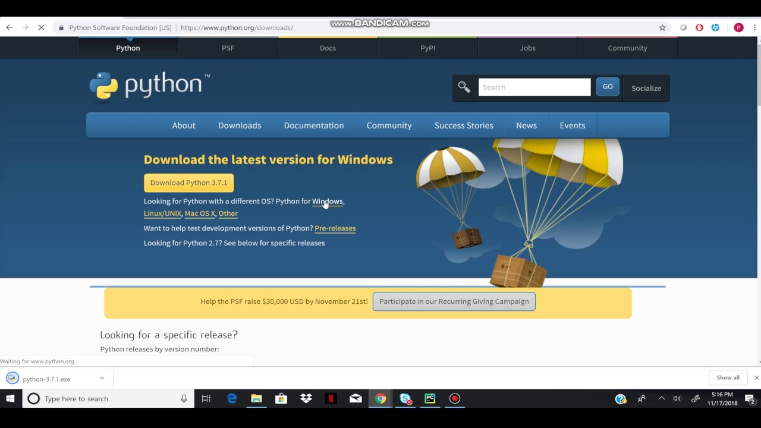This screenshot has height=428, width=761.
Task: Select the PSF top tab
Action: click(228, 48)
